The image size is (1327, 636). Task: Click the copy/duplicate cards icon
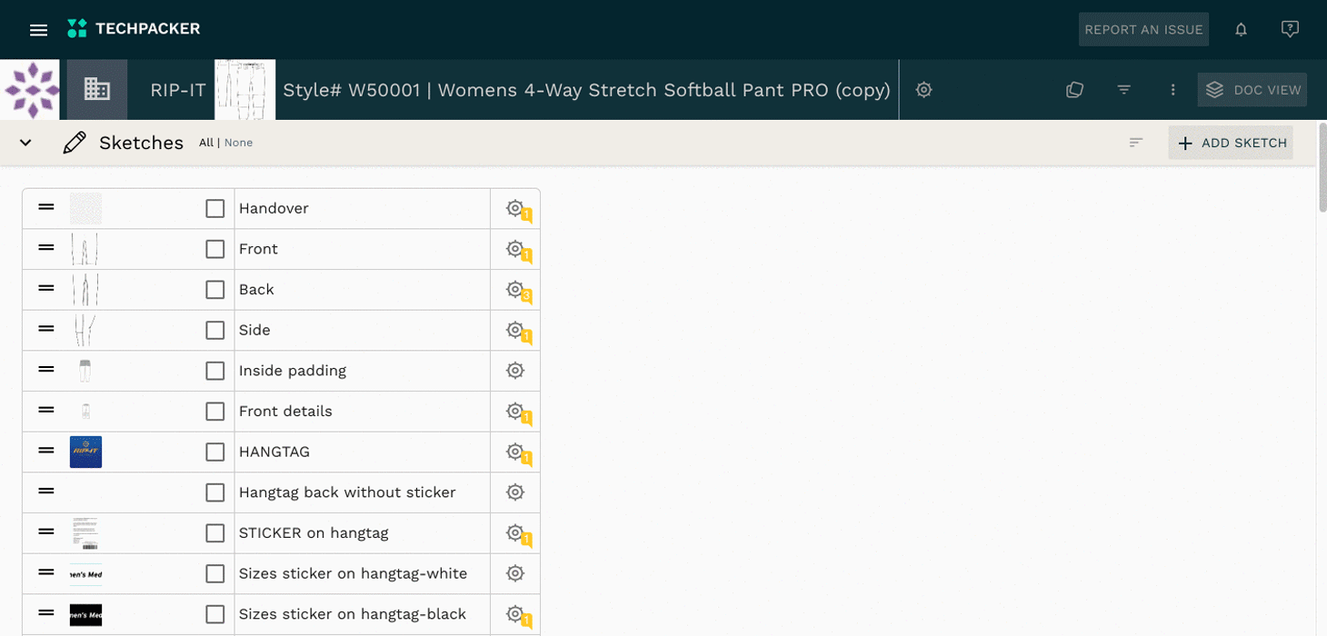pos(1074,90)
